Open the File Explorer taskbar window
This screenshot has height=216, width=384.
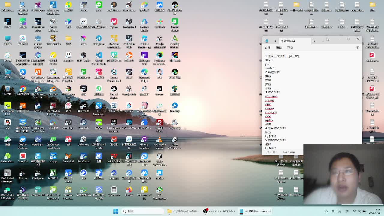182,211
